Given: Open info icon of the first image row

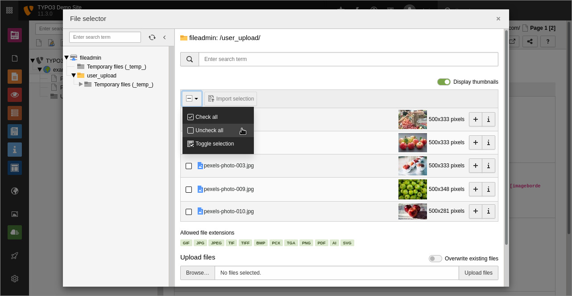Looking at the screenshot, I should pos(489,119).
